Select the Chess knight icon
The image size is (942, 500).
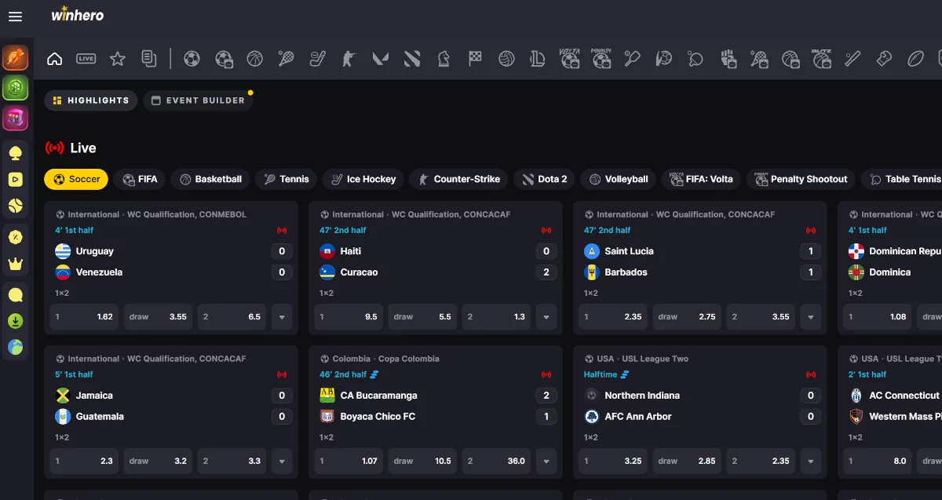444,58
